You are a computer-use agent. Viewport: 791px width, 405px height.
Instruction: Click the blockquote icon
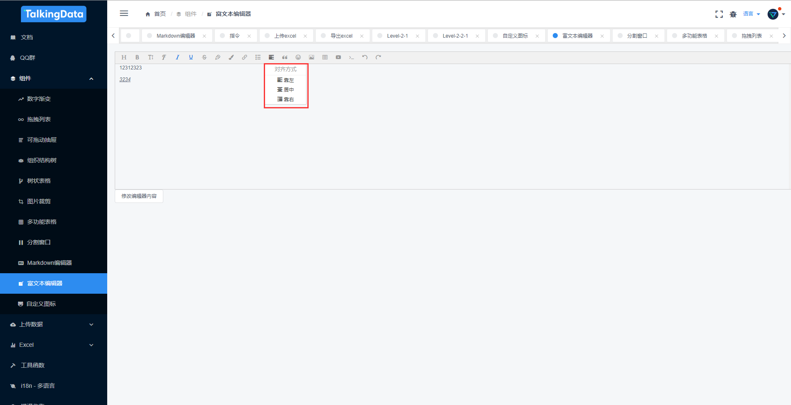tap(285, 57)
